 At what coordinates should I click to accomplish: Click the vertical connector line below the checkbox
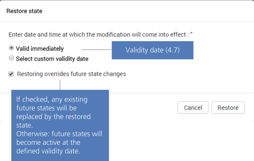[x=60, y=85]
